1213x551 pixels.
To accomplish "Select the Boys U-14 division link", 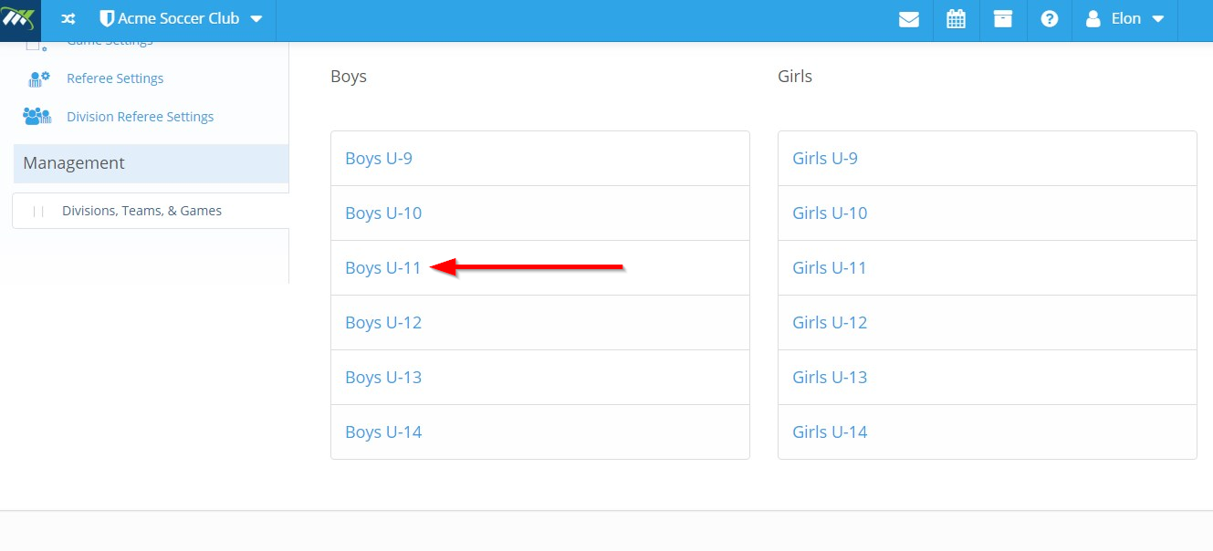I will [383, 432].
